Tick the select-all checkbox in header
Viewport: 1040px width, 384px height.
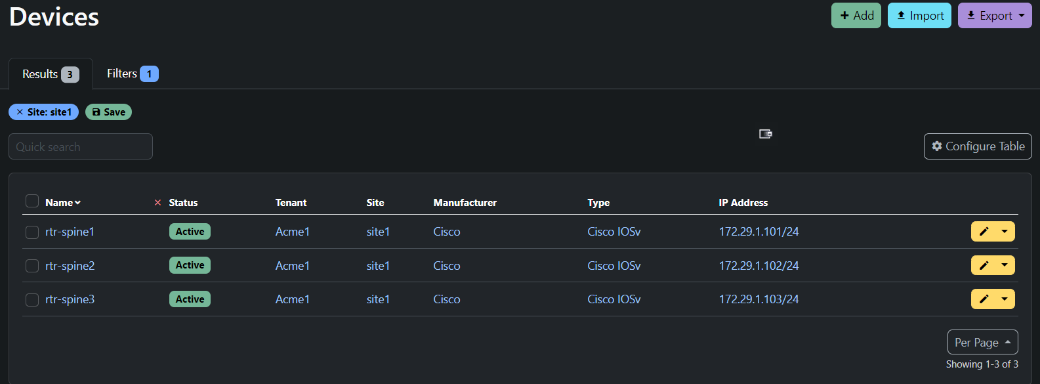click(x=32, y=201)
